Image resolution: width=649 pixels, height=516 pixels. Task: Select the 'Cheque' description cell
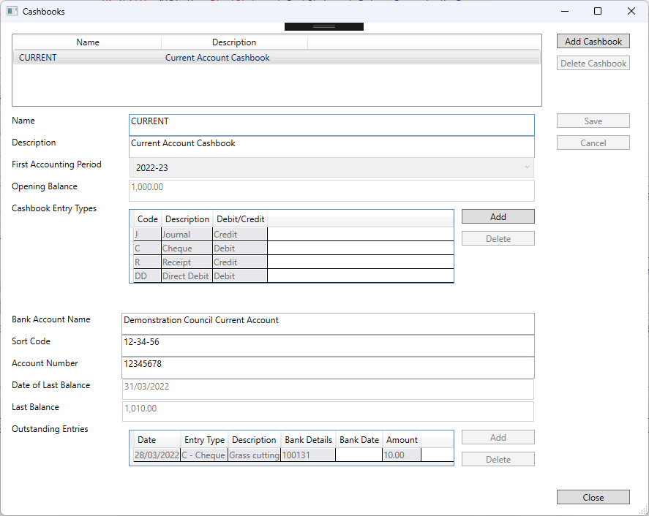187,248
